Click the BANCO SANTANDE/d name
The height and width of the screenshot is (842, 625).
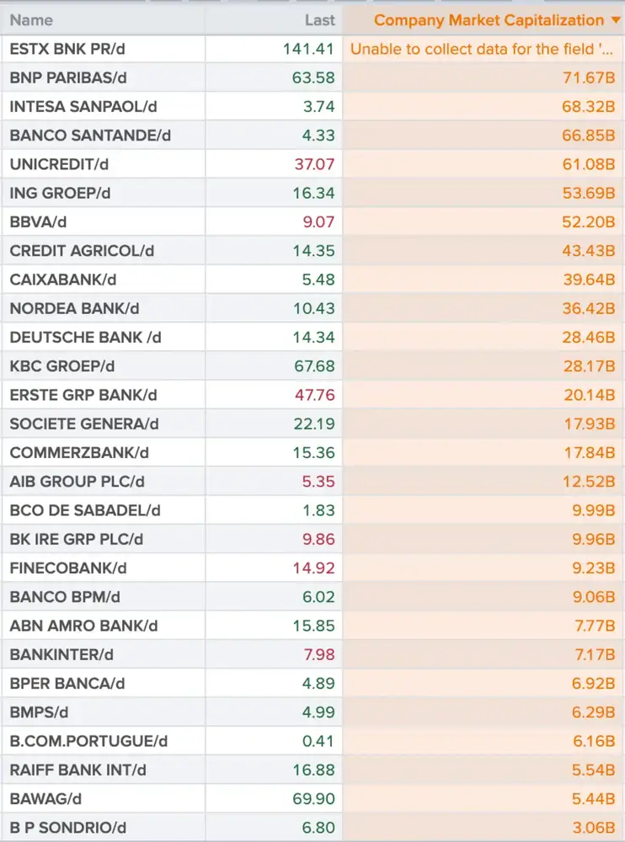point(90,136)
